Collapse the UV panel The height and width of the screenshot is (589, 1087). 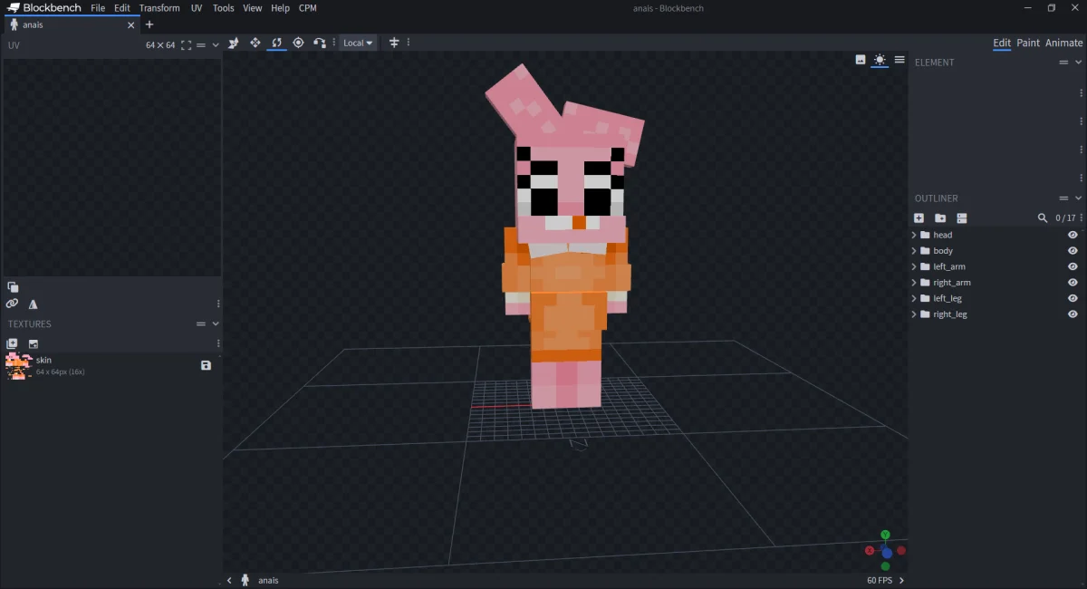(x=216, y=44)
